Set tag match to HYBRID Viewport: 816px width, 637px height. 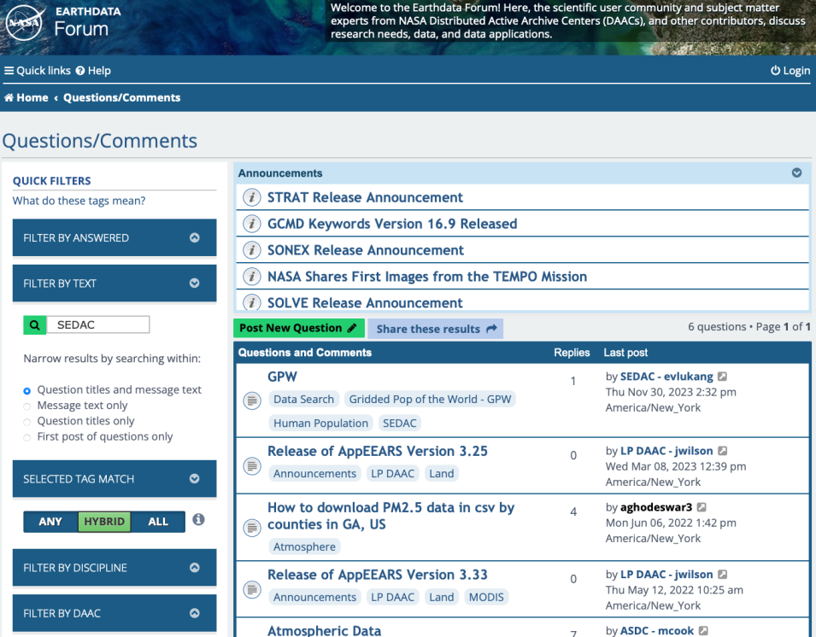pyautogui.click(x=104, y=522)
